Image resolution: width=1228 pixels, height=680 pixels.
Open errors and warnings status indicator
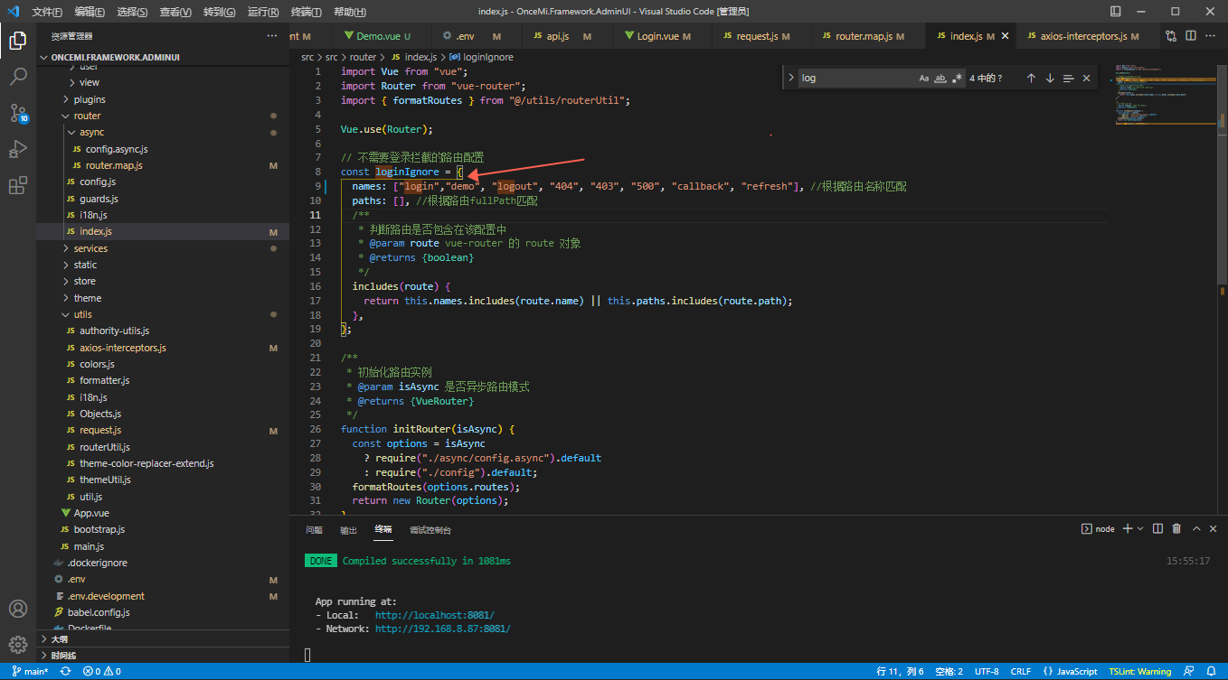click(102, 672)
